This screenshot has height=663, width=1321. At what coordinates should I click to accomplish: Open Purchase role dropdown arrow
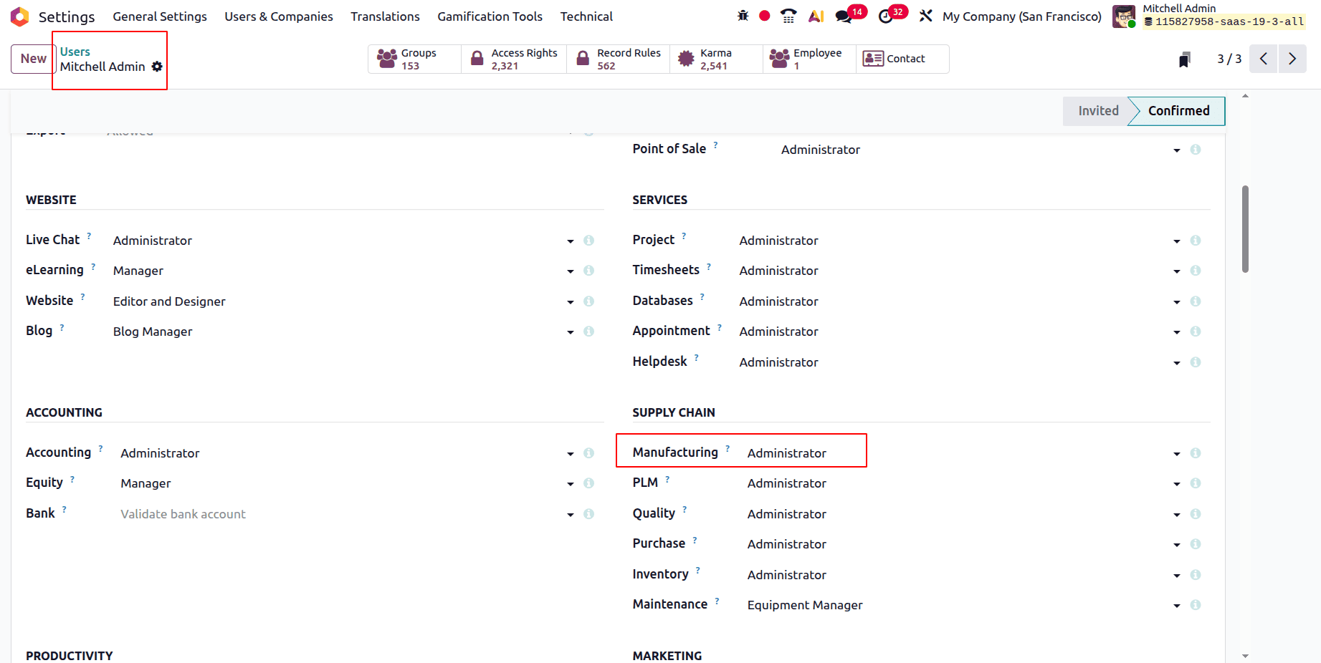[1177, 545]
